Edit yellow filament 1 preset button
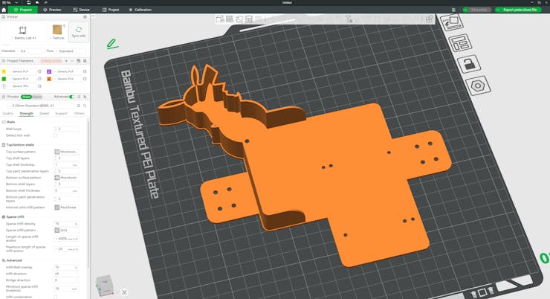550x299 pixels. 39,71
